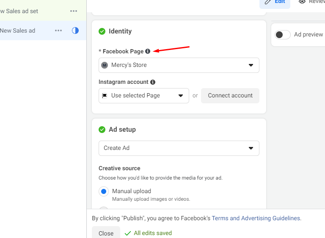Click info icon beside Instagram account label
The width and height of the screenshot is (325, 238).
(153, 82)
